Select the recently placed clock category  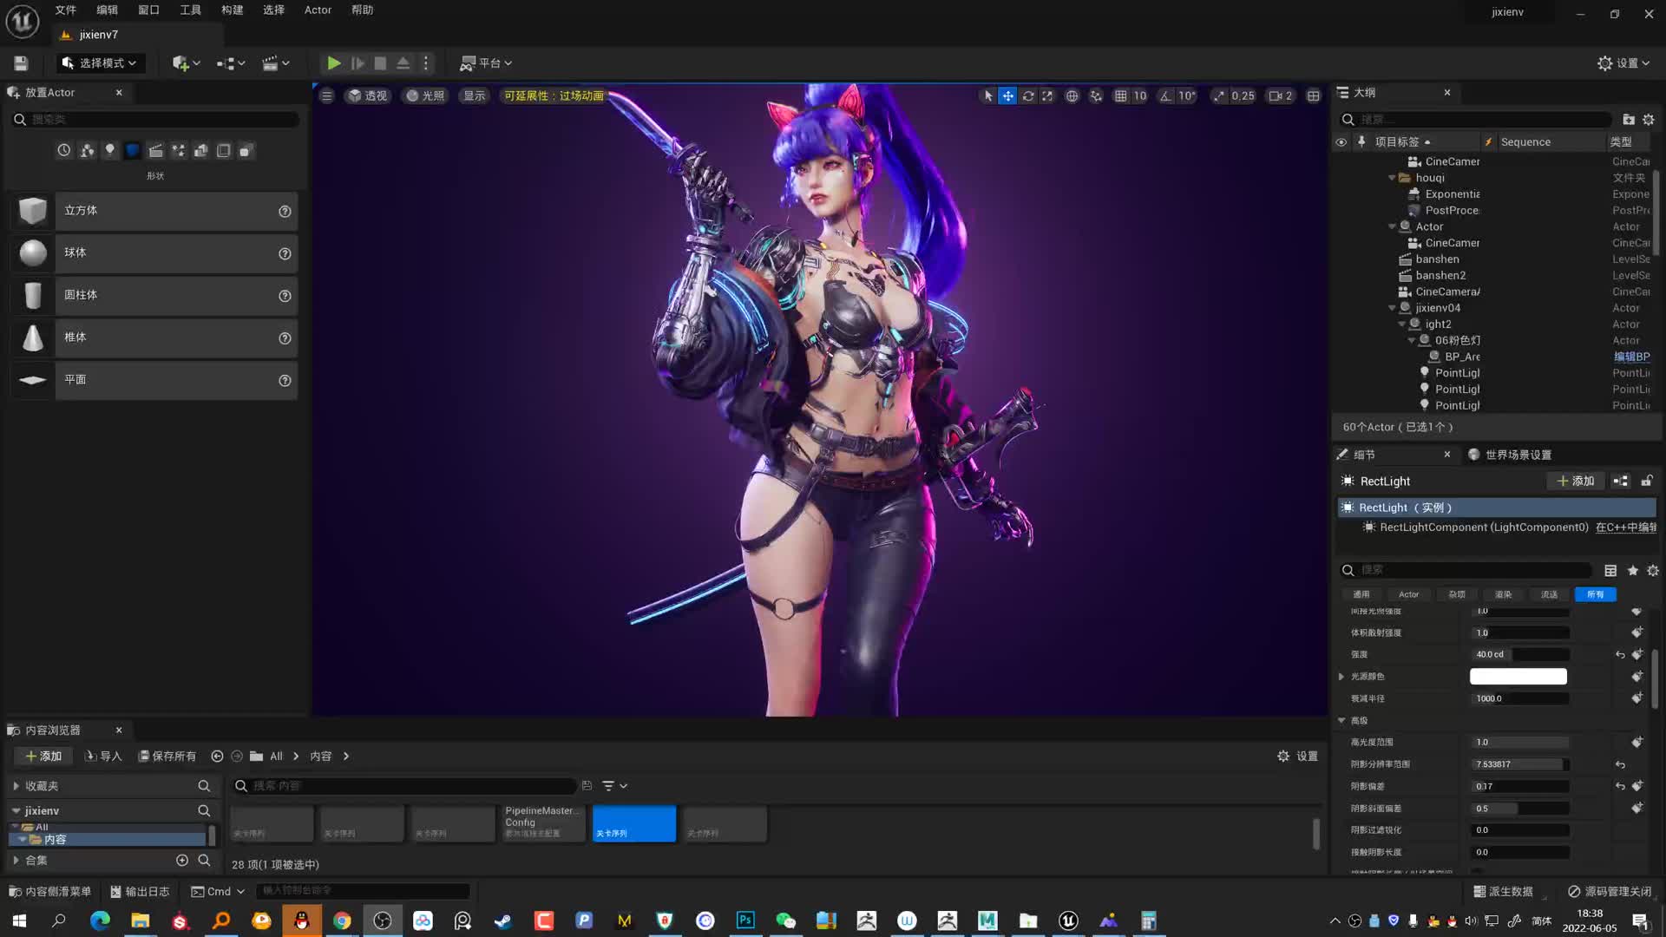pos(64,151)
